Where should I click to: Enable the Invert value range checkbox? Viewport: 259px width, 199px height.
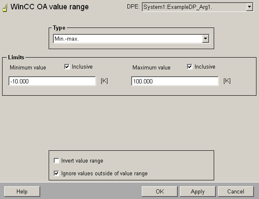57,161
